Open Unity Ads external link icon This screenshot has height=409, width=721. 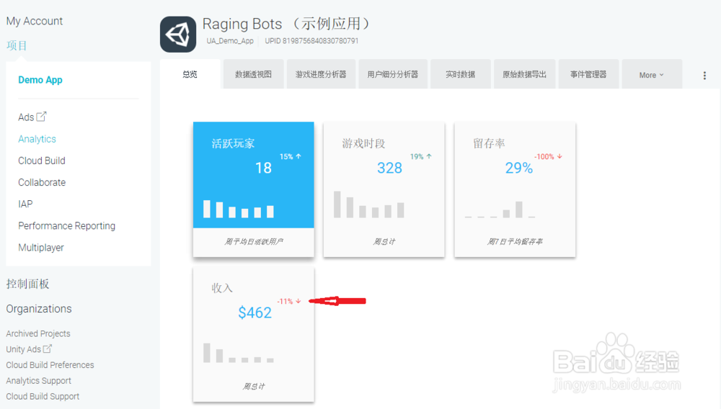[48, 349]
